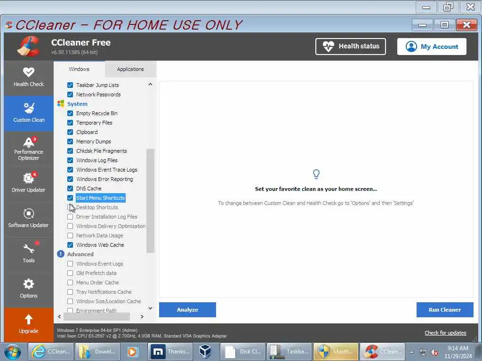The height and width of the screenshot is (361, 482).
Task: Check Old Prefetch data
Action: point(70,273)
